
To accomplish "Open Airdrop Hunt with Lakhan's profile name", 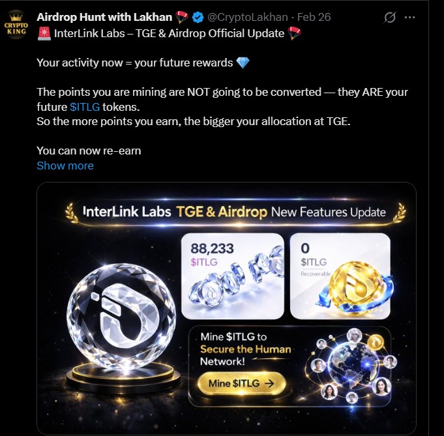I will click(x=104, y=17).
